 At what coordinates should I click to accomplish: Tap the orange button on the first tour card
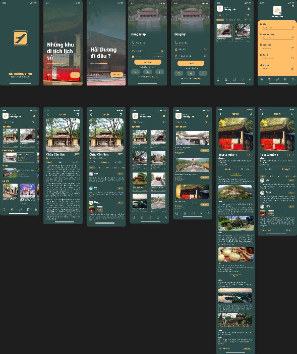pos(205,151)
